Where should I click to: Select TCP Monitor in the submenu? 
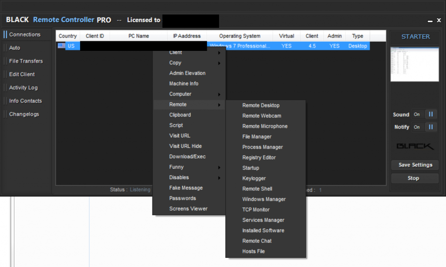click(266, 210)
